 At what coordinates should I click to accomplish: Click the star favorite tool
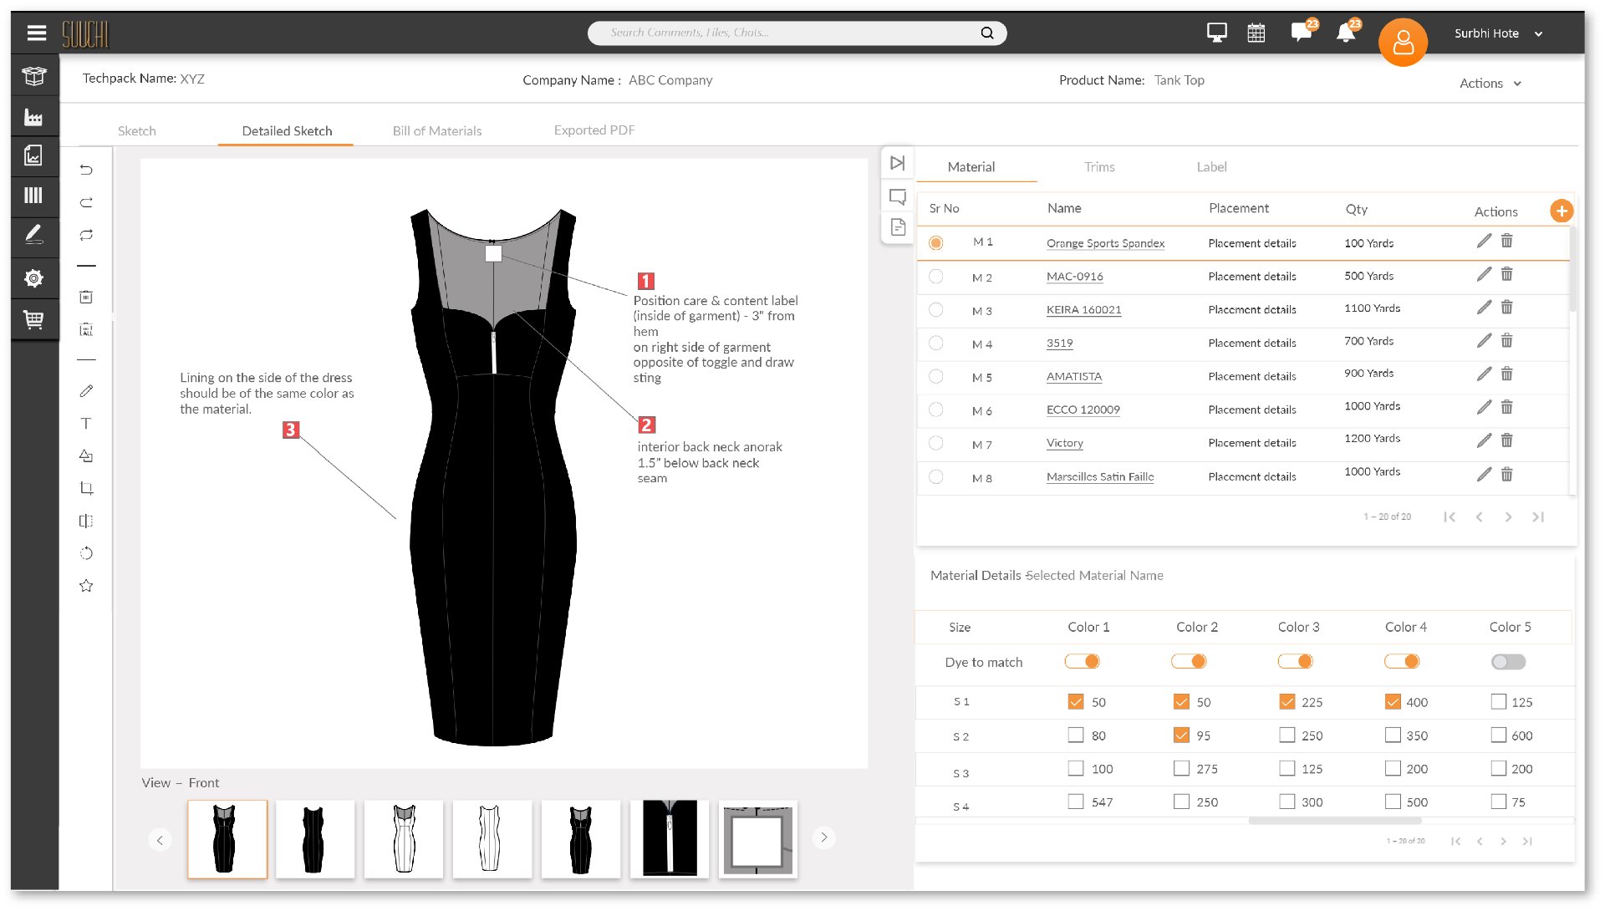point(86,586)
